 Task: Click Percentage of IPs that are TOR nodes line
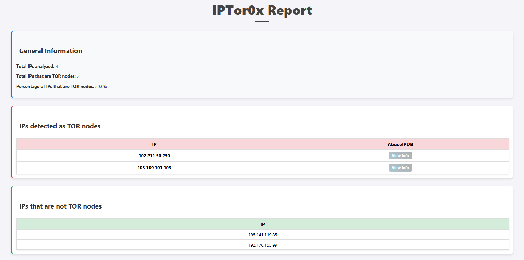(x=62, y=86)
